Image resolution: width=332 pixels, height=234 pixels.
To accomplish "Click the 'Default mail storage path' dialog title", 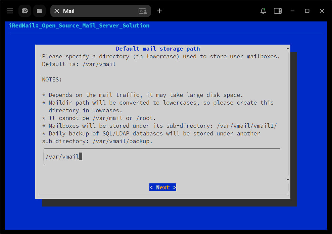I will tap(158, 49).
